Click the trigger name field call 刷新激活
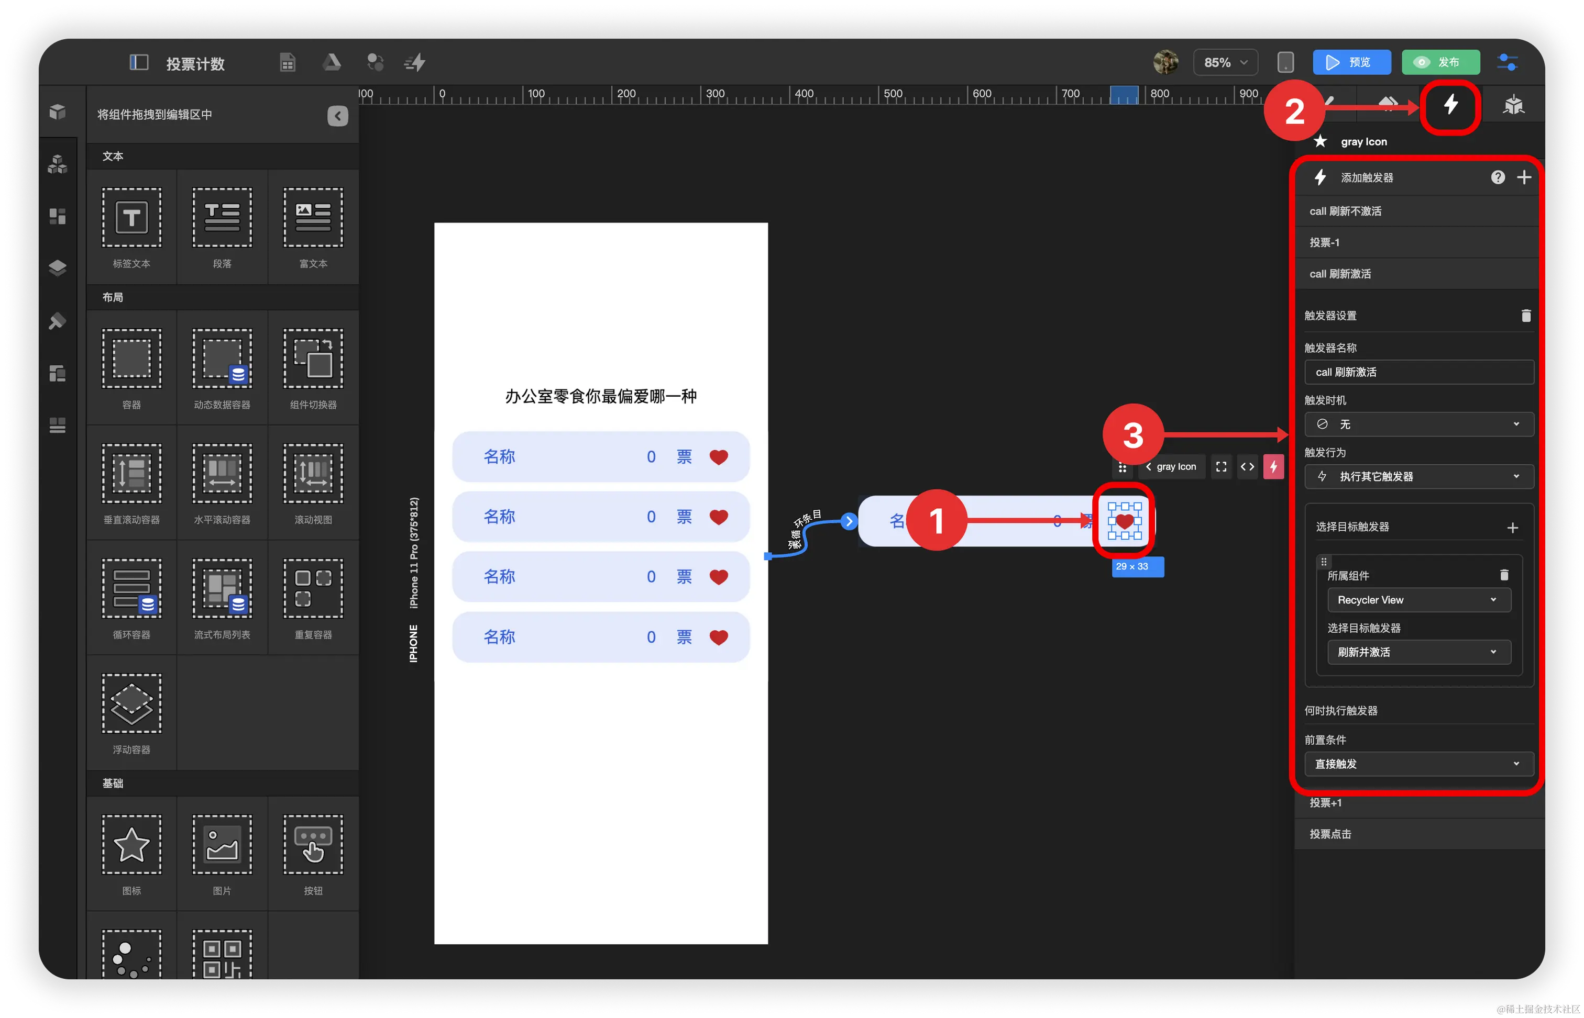This screenshot has width=1584, height=1018. [1418, 372]
